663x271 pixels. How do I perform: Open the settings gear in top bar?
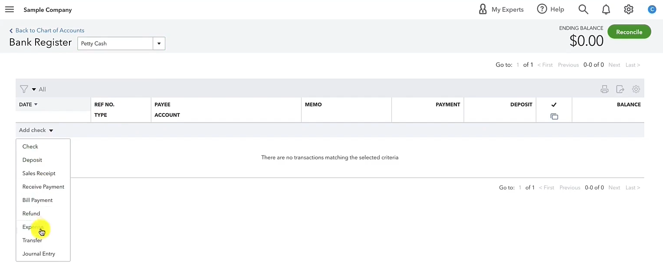click(x=628, y=9)
